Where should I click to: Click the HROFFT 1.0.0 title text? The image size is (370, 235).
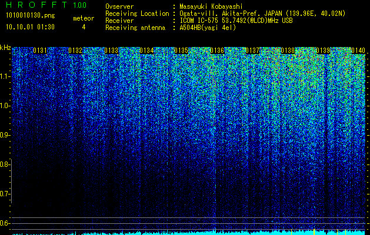tap(46, 5)
